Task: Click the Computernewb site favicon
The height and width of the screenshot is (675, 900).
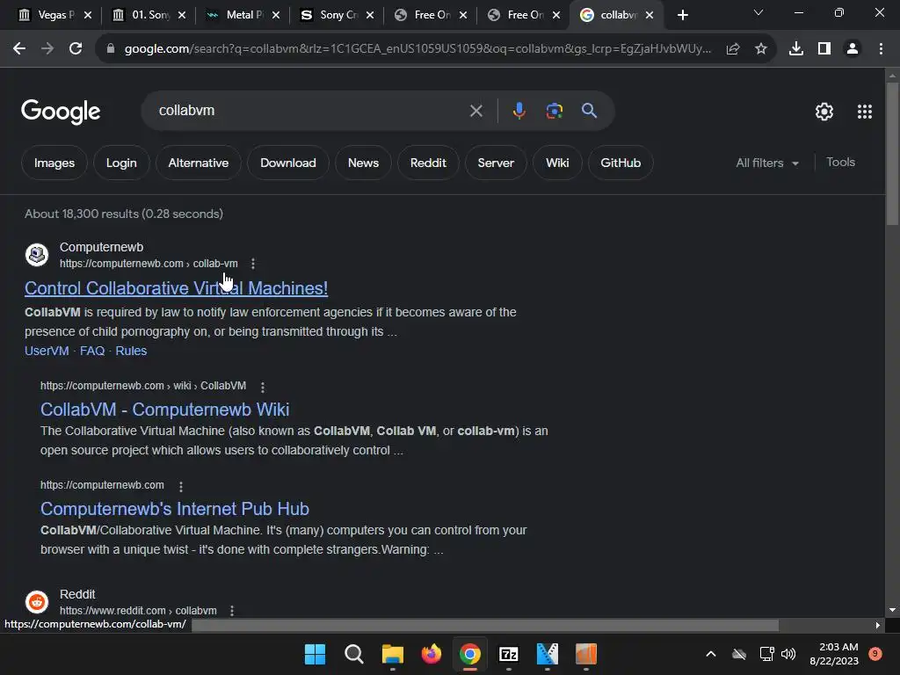Action: tap(37, 255)
